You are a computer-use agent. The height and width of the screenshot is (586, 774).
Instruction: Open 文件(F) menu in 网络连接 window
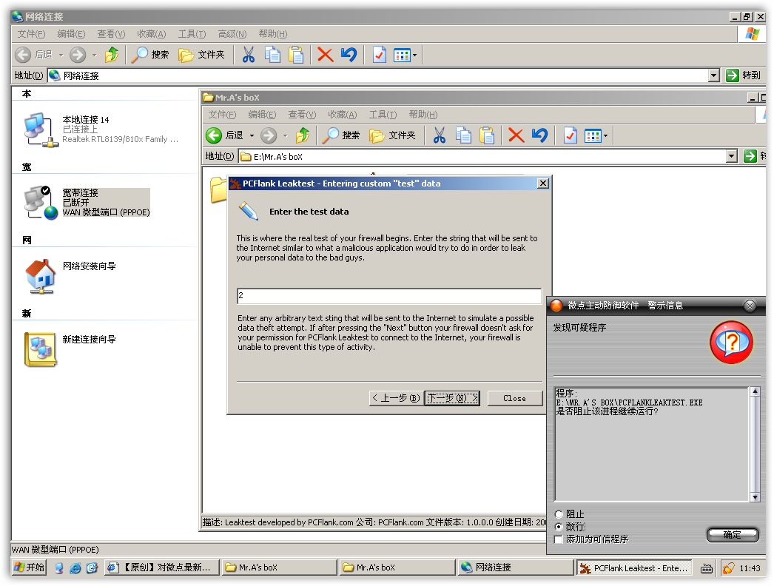[x=31, y=34]
